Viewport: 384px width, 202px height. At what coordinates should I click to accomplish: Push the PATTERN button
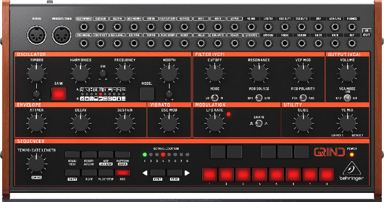tap(123, 155)
